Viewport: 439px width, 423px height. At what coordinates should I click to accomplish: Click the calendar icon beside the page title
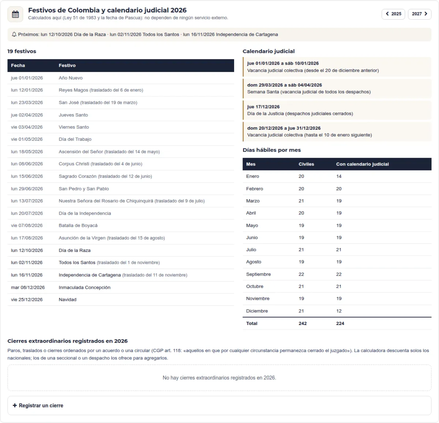coord(15,14)
